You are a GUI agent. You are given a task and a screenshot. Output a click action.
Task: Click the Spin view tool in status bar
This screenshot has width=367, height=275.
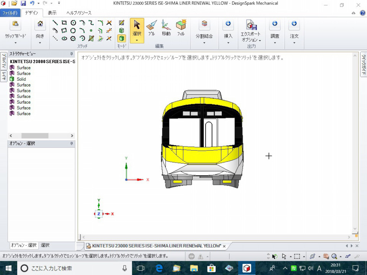pyautogui.click(x=312, y=256)
